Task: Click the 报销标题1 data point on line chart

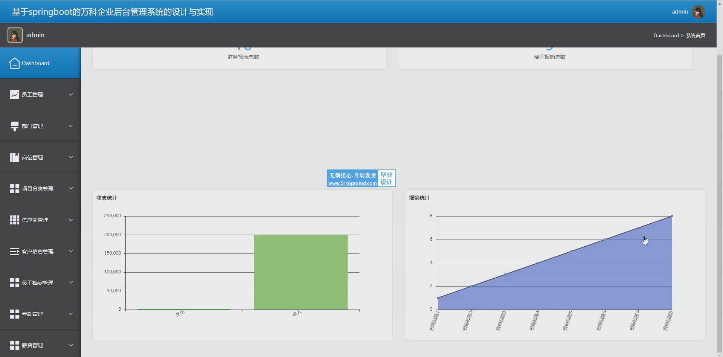Action: (x=438, y=298)
